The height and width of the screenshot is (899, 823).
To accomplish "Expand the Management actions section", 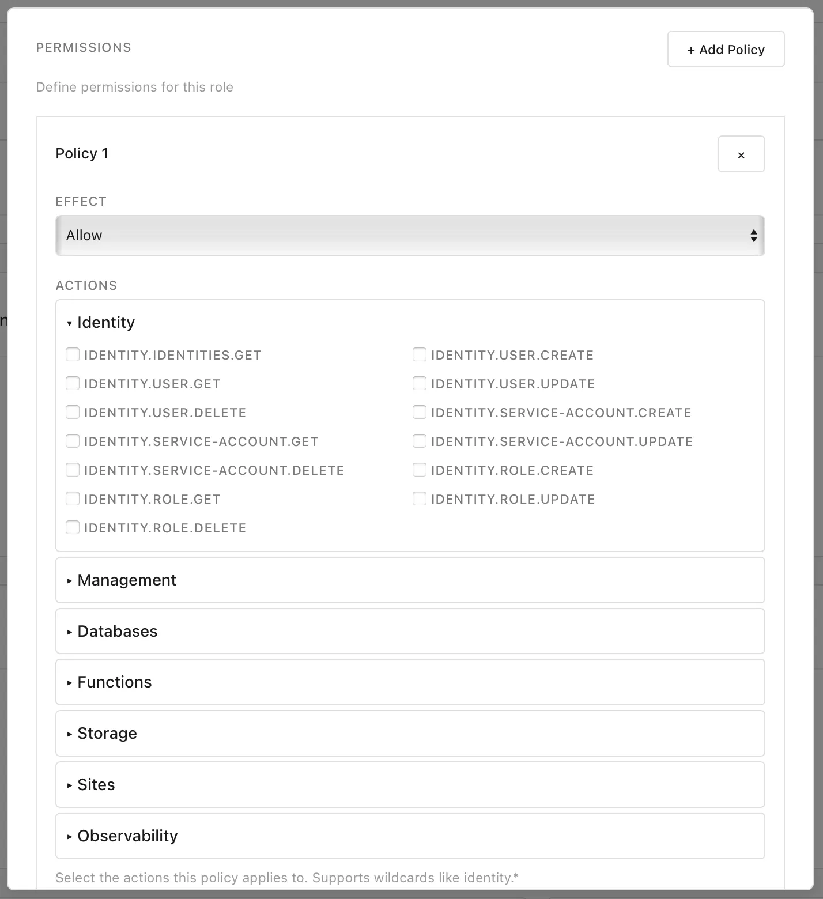I will [x=120, y=580].
